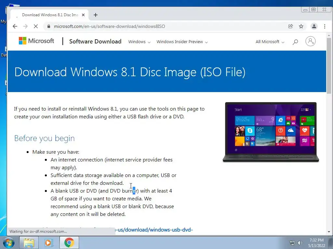Image resolution: width=333 pixels, height=249 pixels.
Task: Click the text 'Make sure you have:'
Action: [x=56, y=152]
